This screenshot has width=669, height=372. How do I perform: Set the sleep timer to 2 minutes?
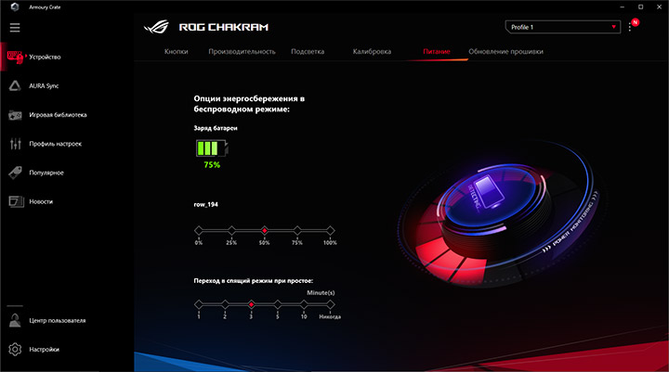pos(225,304)
